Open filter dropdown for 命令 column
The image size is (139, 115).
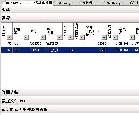point(43,37)
